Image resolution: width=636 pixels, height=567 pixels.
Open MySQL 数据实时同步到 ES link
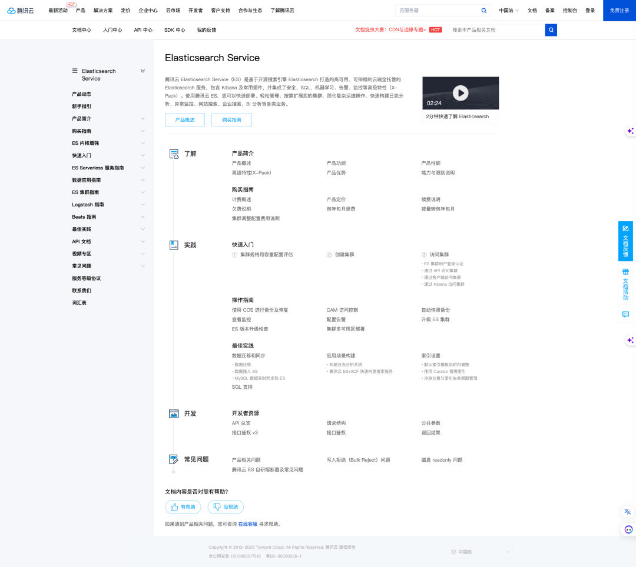[260, 378]
